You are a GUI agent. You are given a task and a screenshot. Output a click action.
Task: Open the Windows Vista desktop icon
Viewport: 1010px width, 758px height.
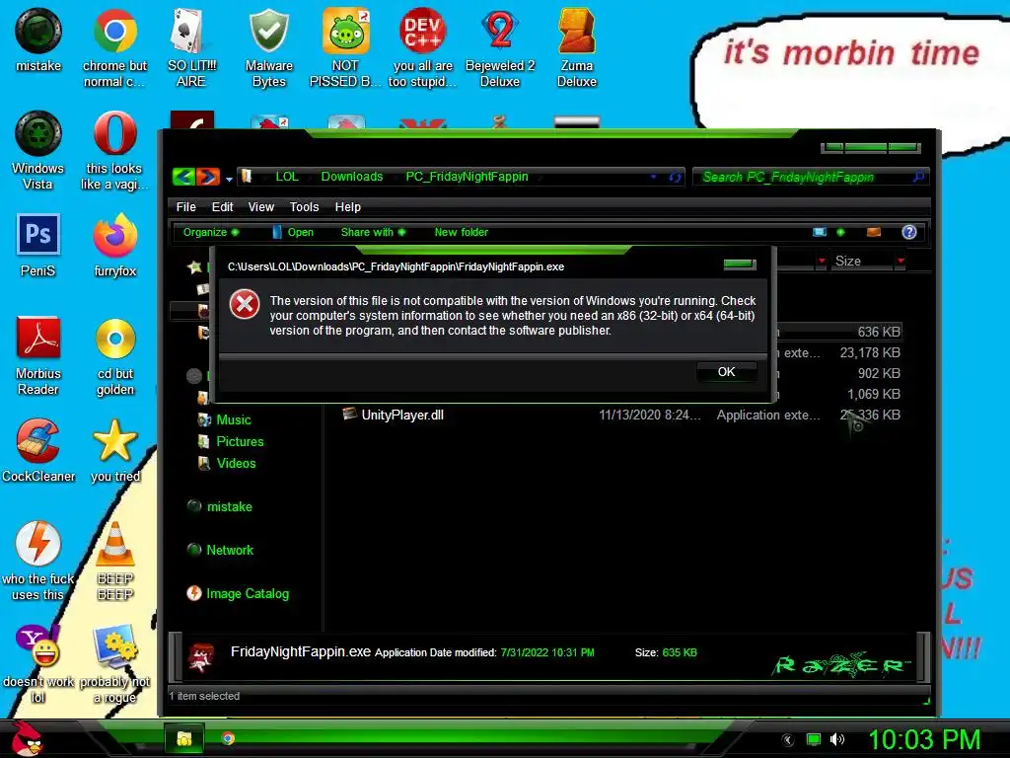[38, 150]
